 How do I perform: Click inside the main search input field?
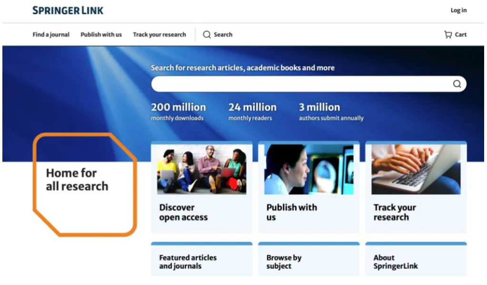click(x=300, y=84)
